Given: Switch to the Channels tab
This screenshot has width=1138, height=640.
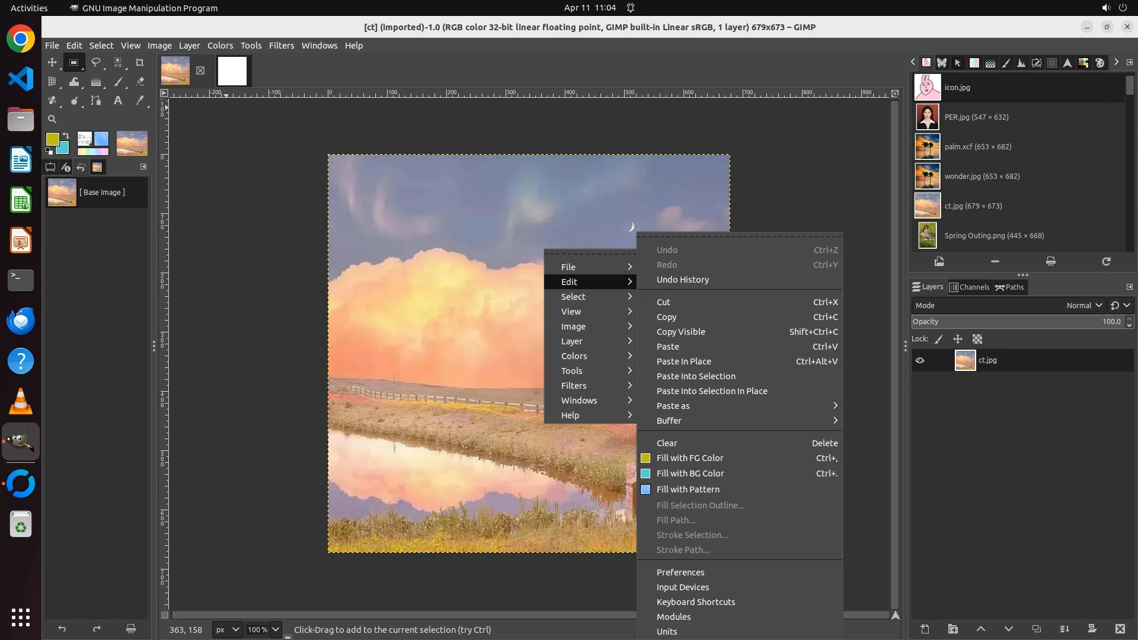Looking at the screenshot, I should (969, 287).
